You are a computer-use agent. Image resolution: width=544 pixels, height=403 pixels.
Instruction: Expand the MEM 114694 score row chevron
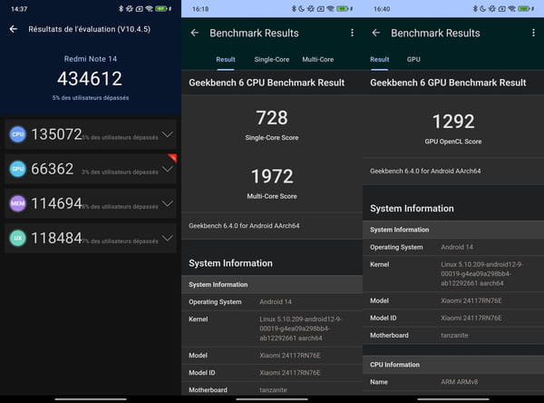167,203
